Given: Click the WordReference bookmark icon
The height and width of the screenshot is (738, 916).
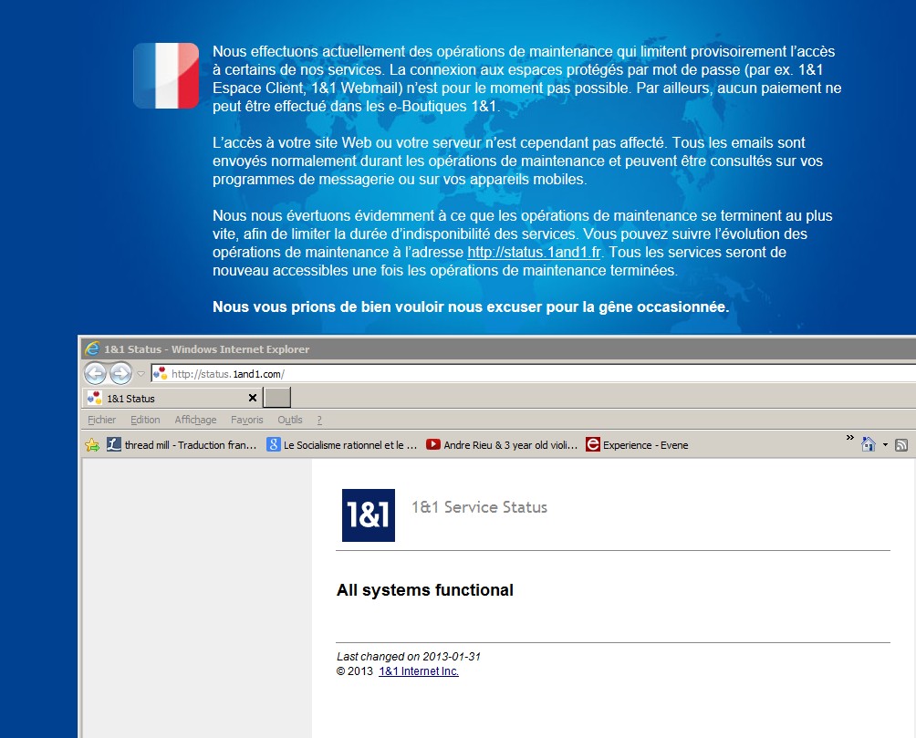Looking at the screenshot, I should pyautogui.click(x=113, y=444).
